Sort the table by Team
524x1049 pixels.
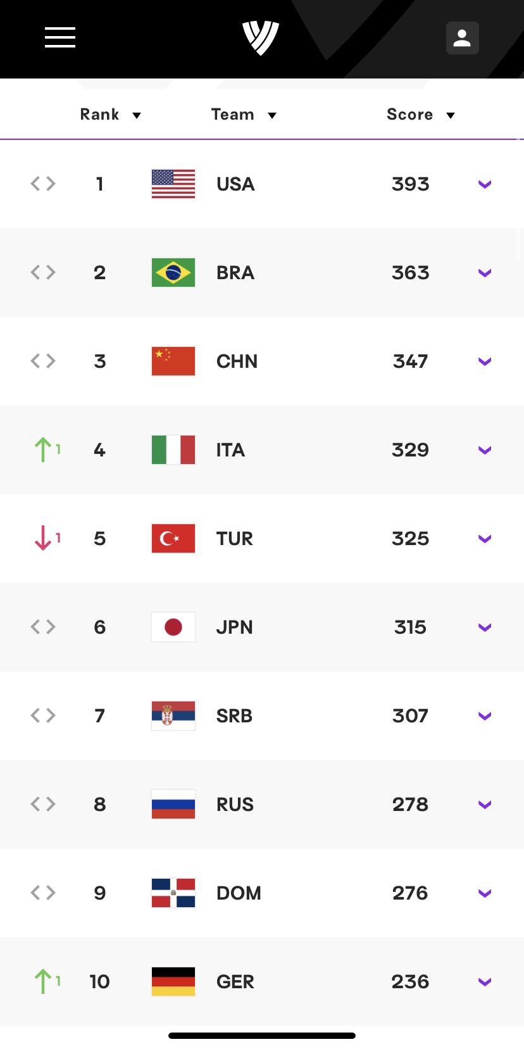[x=244, y=115]
